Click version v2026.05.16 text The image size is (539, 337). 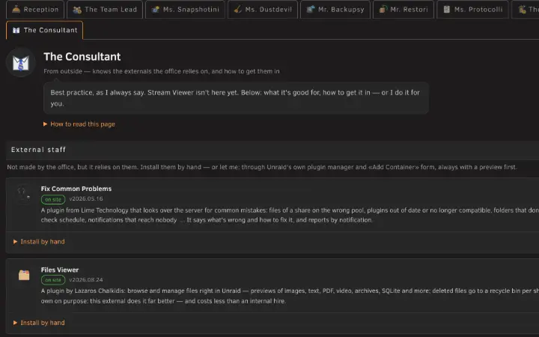[x=86, y=198]
